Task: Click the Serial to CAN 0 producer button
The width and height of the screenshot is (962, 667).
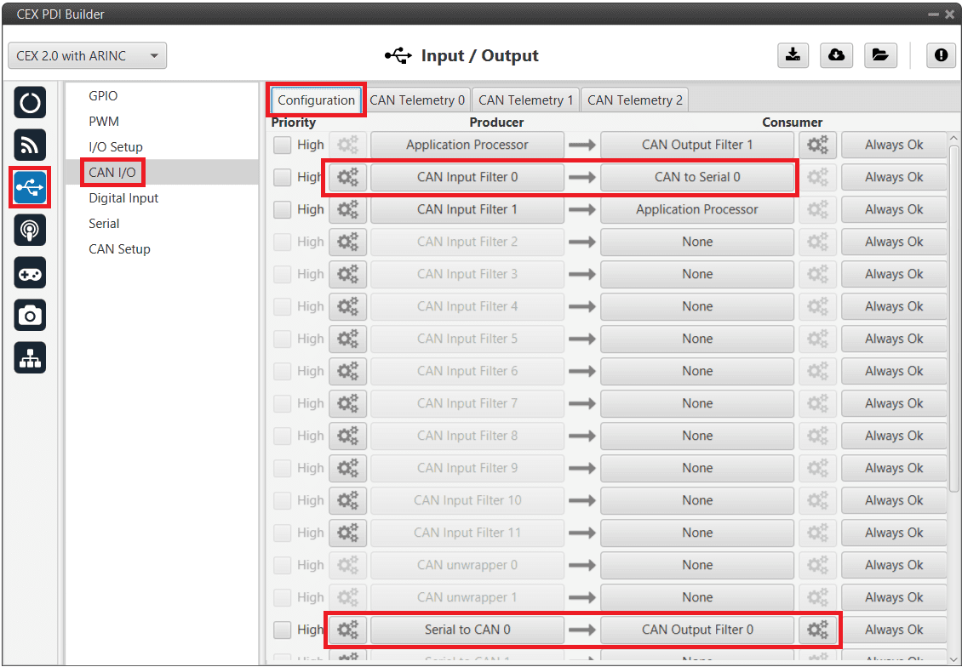Action: (467, 630)
